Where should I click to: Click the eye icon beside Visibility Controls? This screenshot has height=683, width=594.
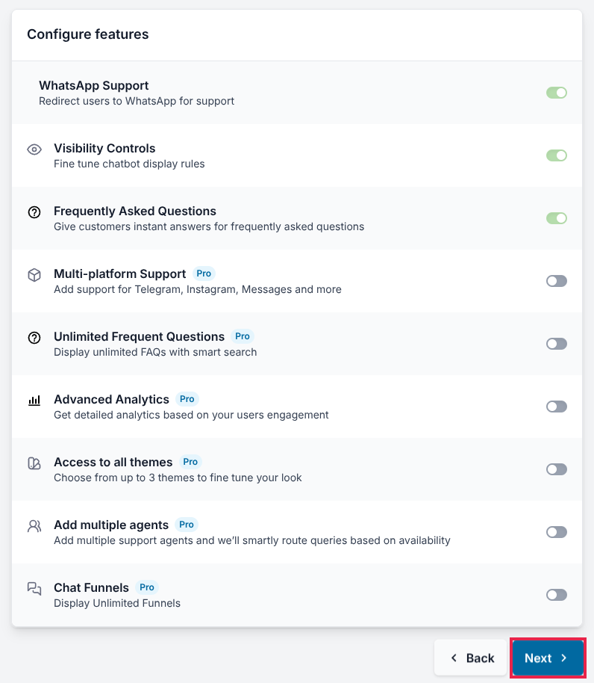click(x=34, y=149)
